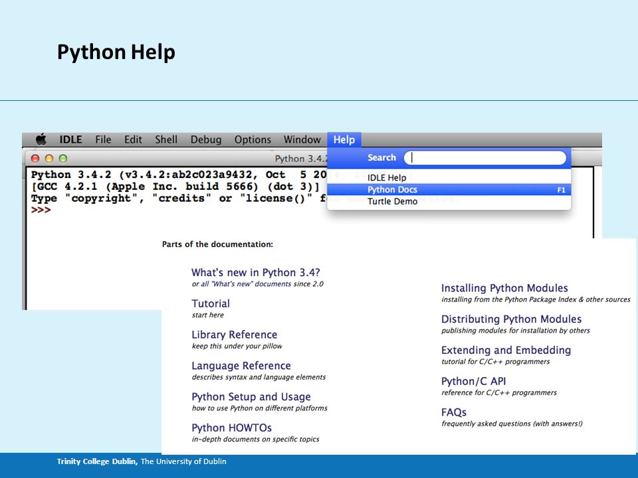The height and width of the screenshot is (478, 638).
Task: Open What's new in Python 3.4? link
Action: tap(255, 272)
